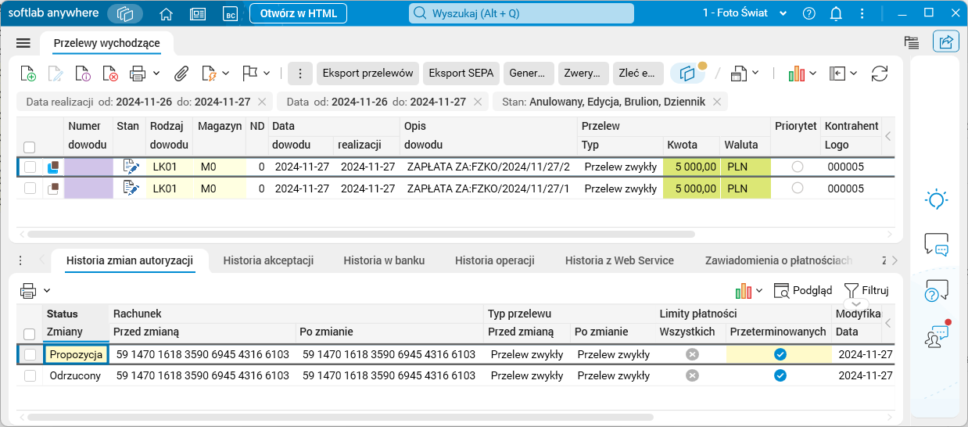Toggle priority radio for transfer 2024/11/27/2
Image resolution: width=968 pixels, height=427 pixels.
tap(798, 167)
